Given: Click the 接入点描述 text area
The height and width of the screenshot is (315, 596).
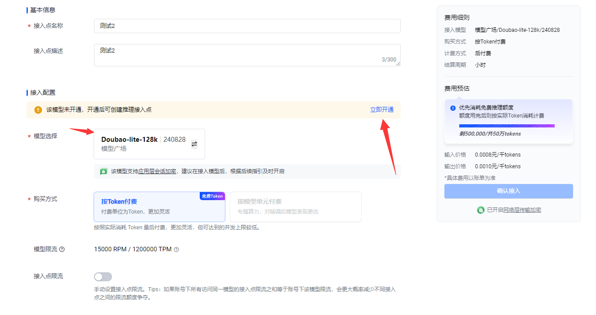Looking at the screenshot, I should pos(247,55).
